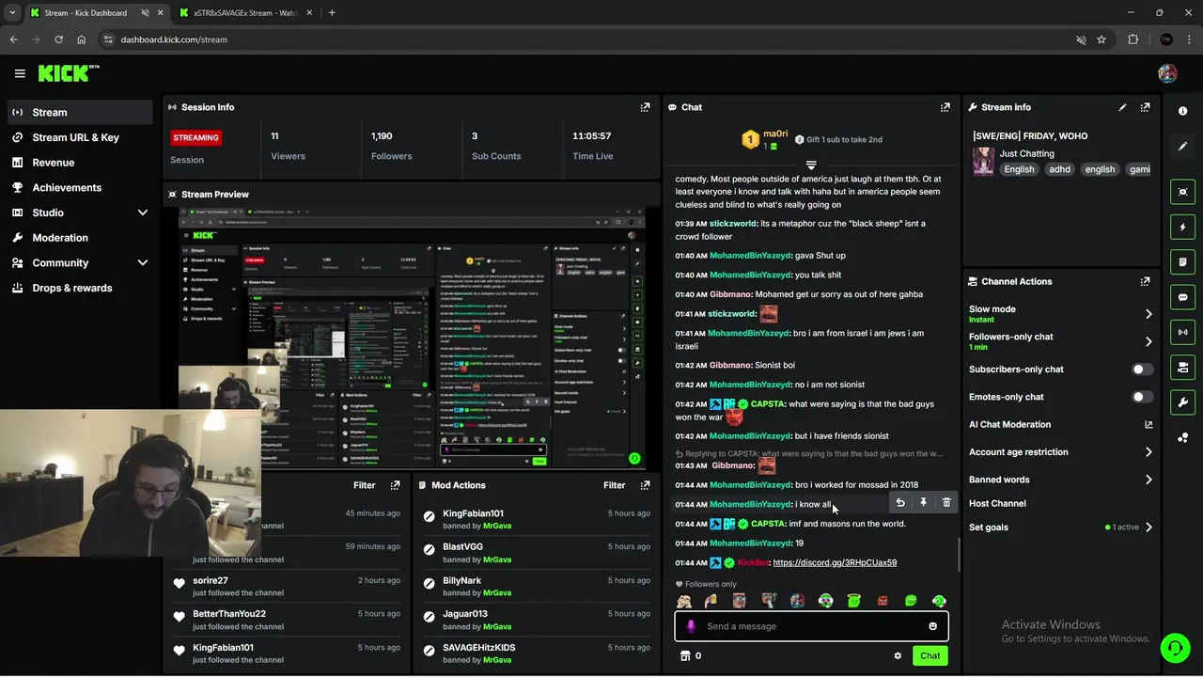The height and width of the screenshot is (677, 1203).
Task: Click the wrench icon in right sidebar
Action: [1182, 402]
